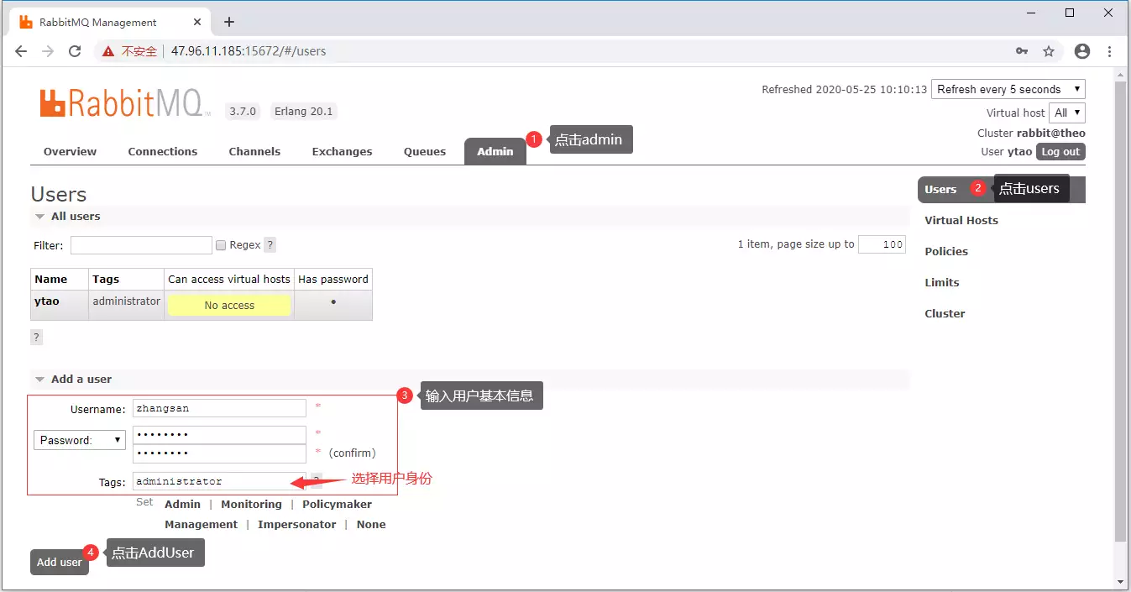The image size is (1131, 592).
Task: Open the browser profile avatar
Action: tap(1082, 51)
